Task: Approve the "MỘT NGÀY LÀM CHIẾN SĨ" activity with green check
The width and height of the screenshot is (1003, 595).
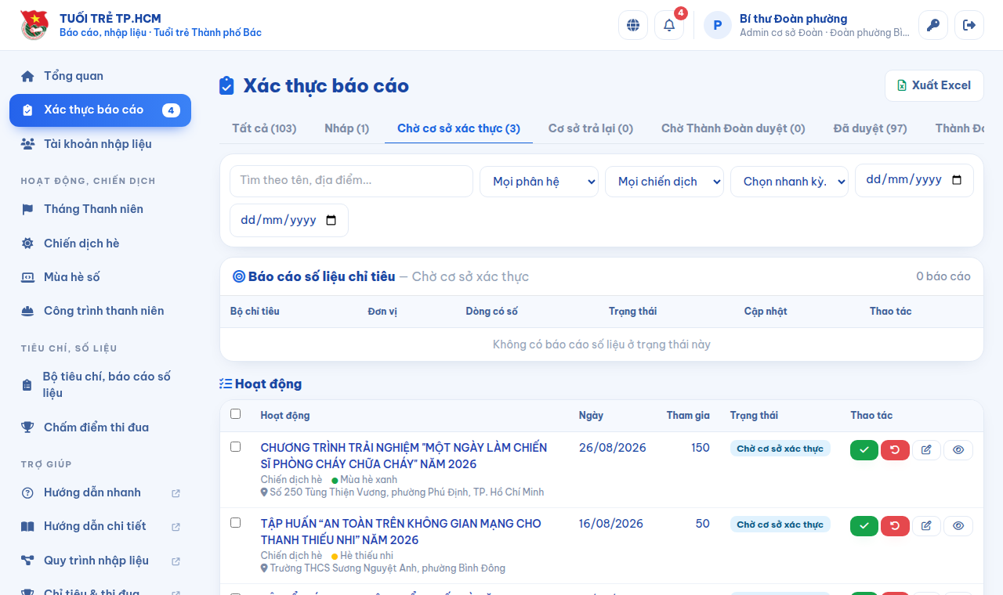Action: (x=864, y=450)
